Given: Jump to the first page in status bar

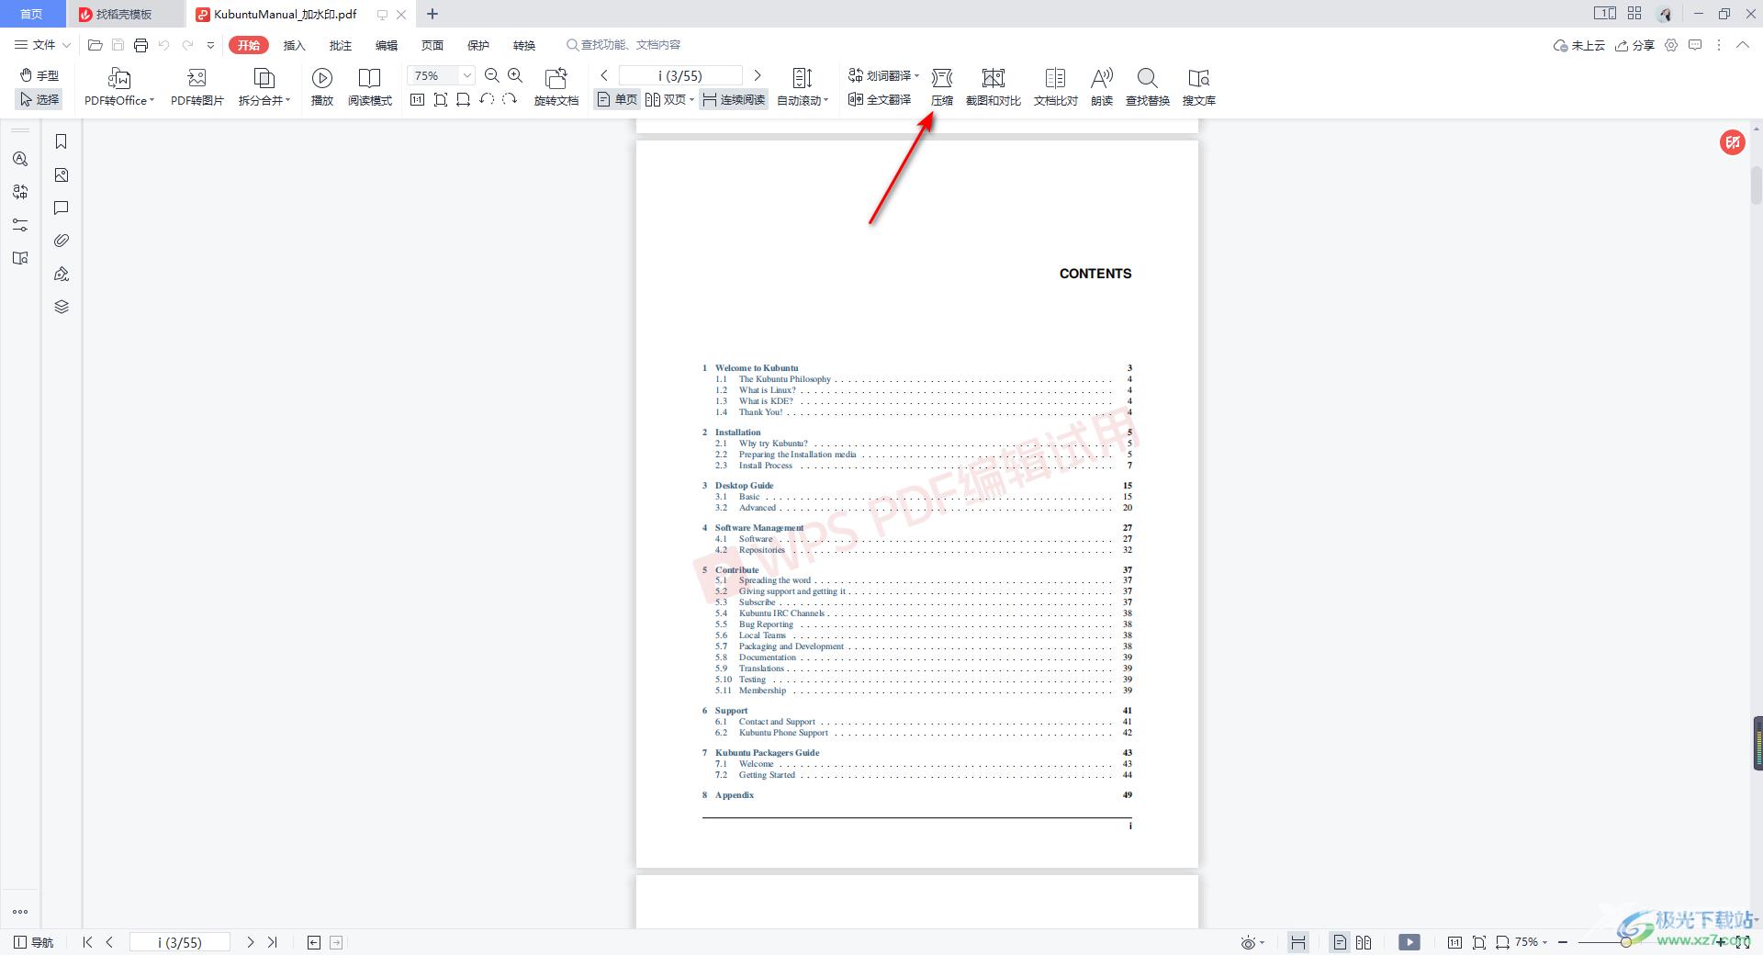Looking at the screenshot, I should [87, 942].
